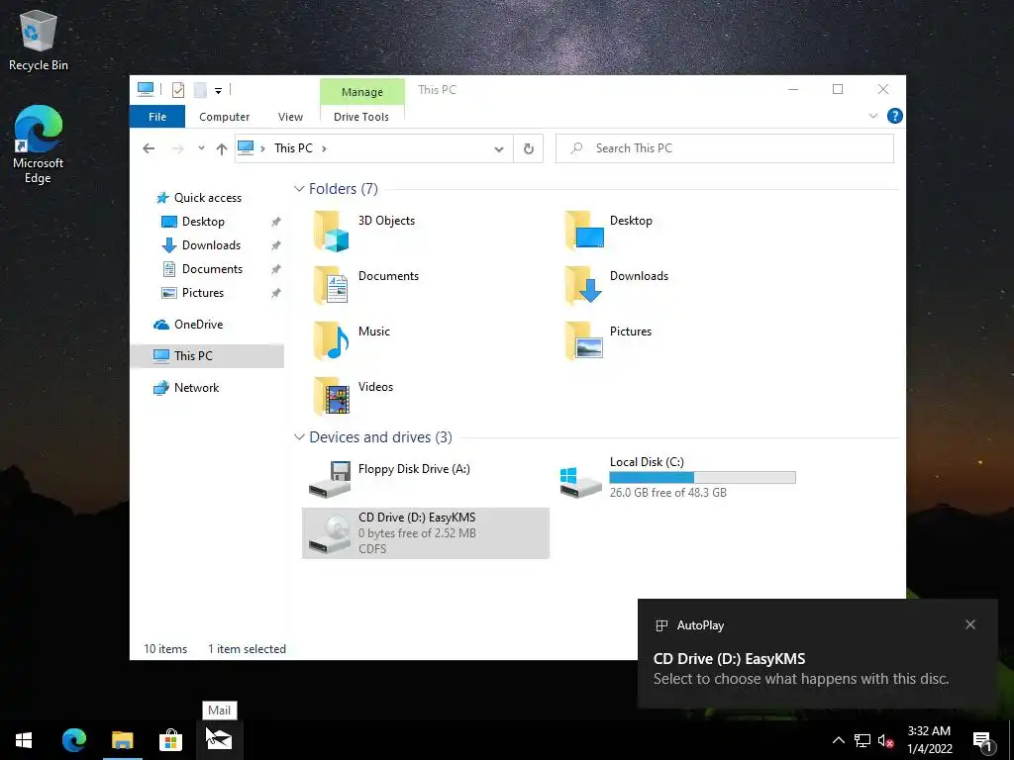Open Microsoft Store from taskbar
1014x760 pixels.
(170, 739)
